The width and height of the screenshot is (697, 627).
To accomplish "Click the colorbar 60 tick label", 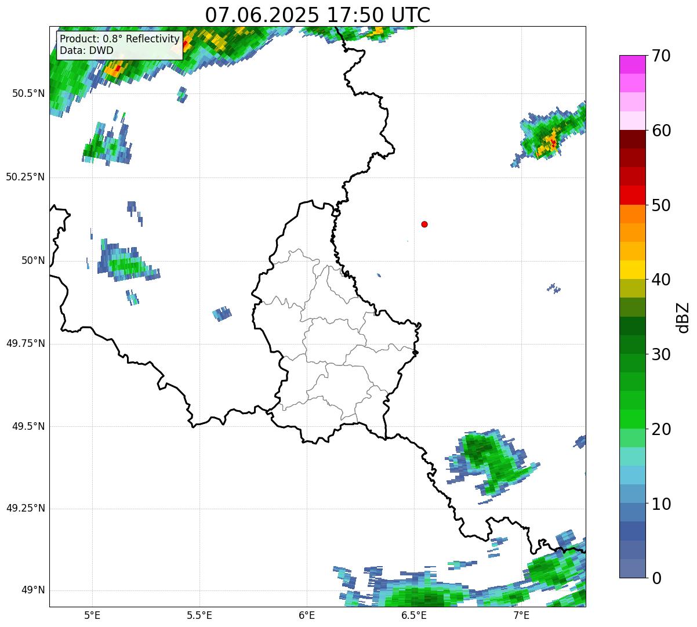I will coord(661,131).
